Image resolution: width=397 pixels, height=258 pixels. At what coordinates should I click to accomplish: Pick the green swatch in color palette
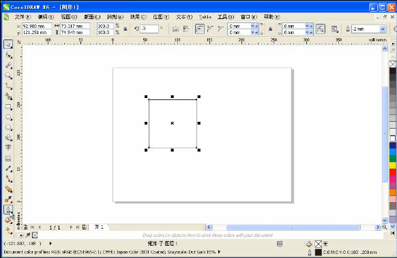(393, 159)
